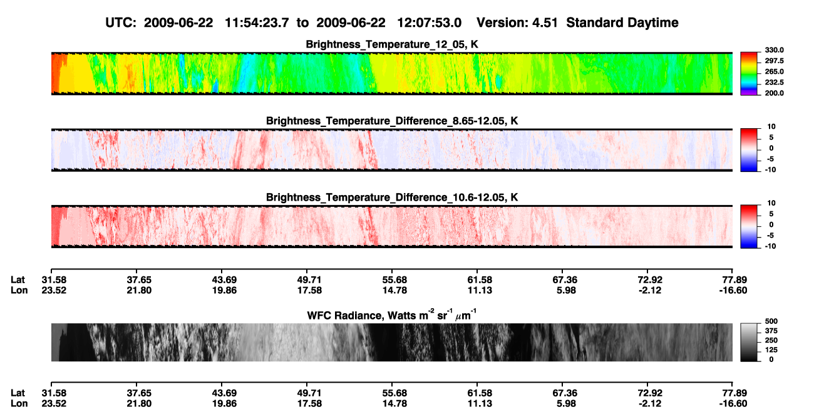
Task: Click the 10 label on the 8.65-12.05 colorbar
Action: pos(771,127)
